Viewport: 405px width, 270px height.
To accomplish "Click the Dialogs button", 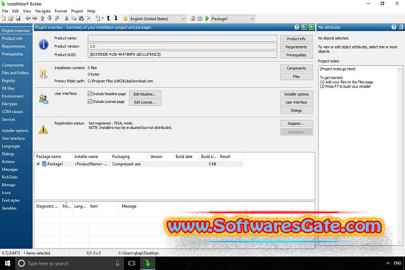I will [296, 110].
